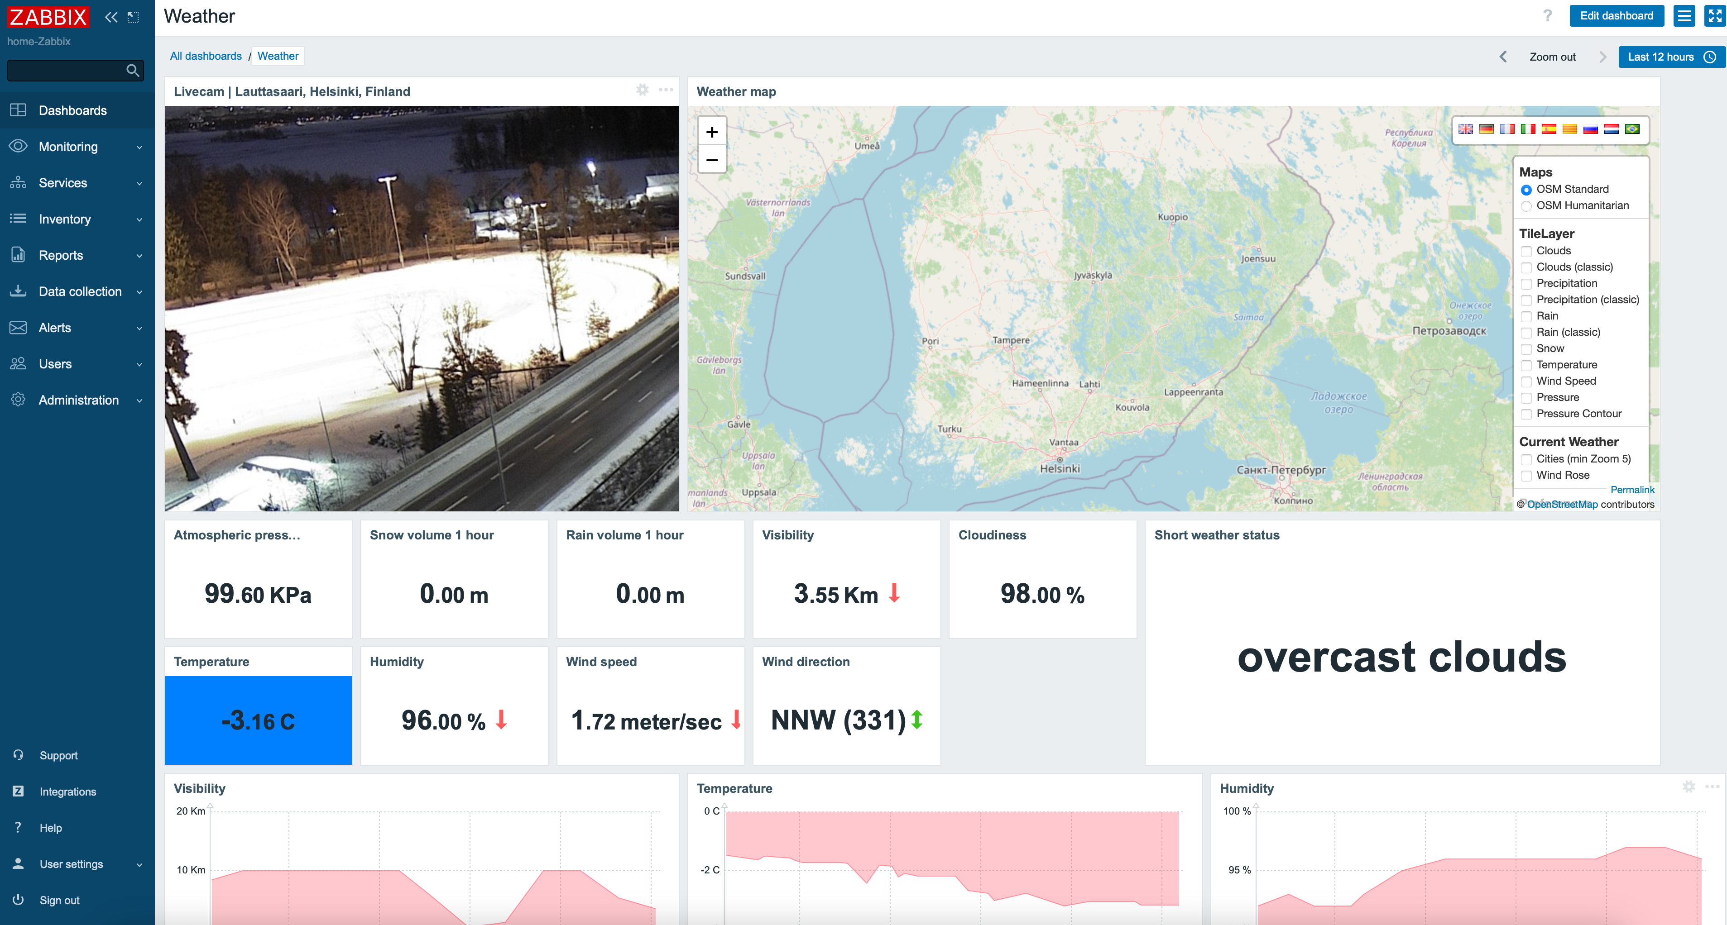Open the OpenStreetMap contributors link
This screenshot has width=1727, height=925.
click(1563, 505)
